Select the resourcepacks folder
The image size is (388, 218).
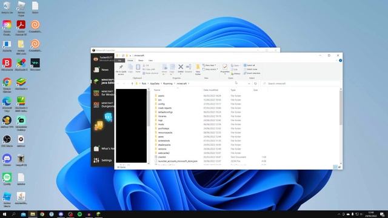tap(165, 133)
